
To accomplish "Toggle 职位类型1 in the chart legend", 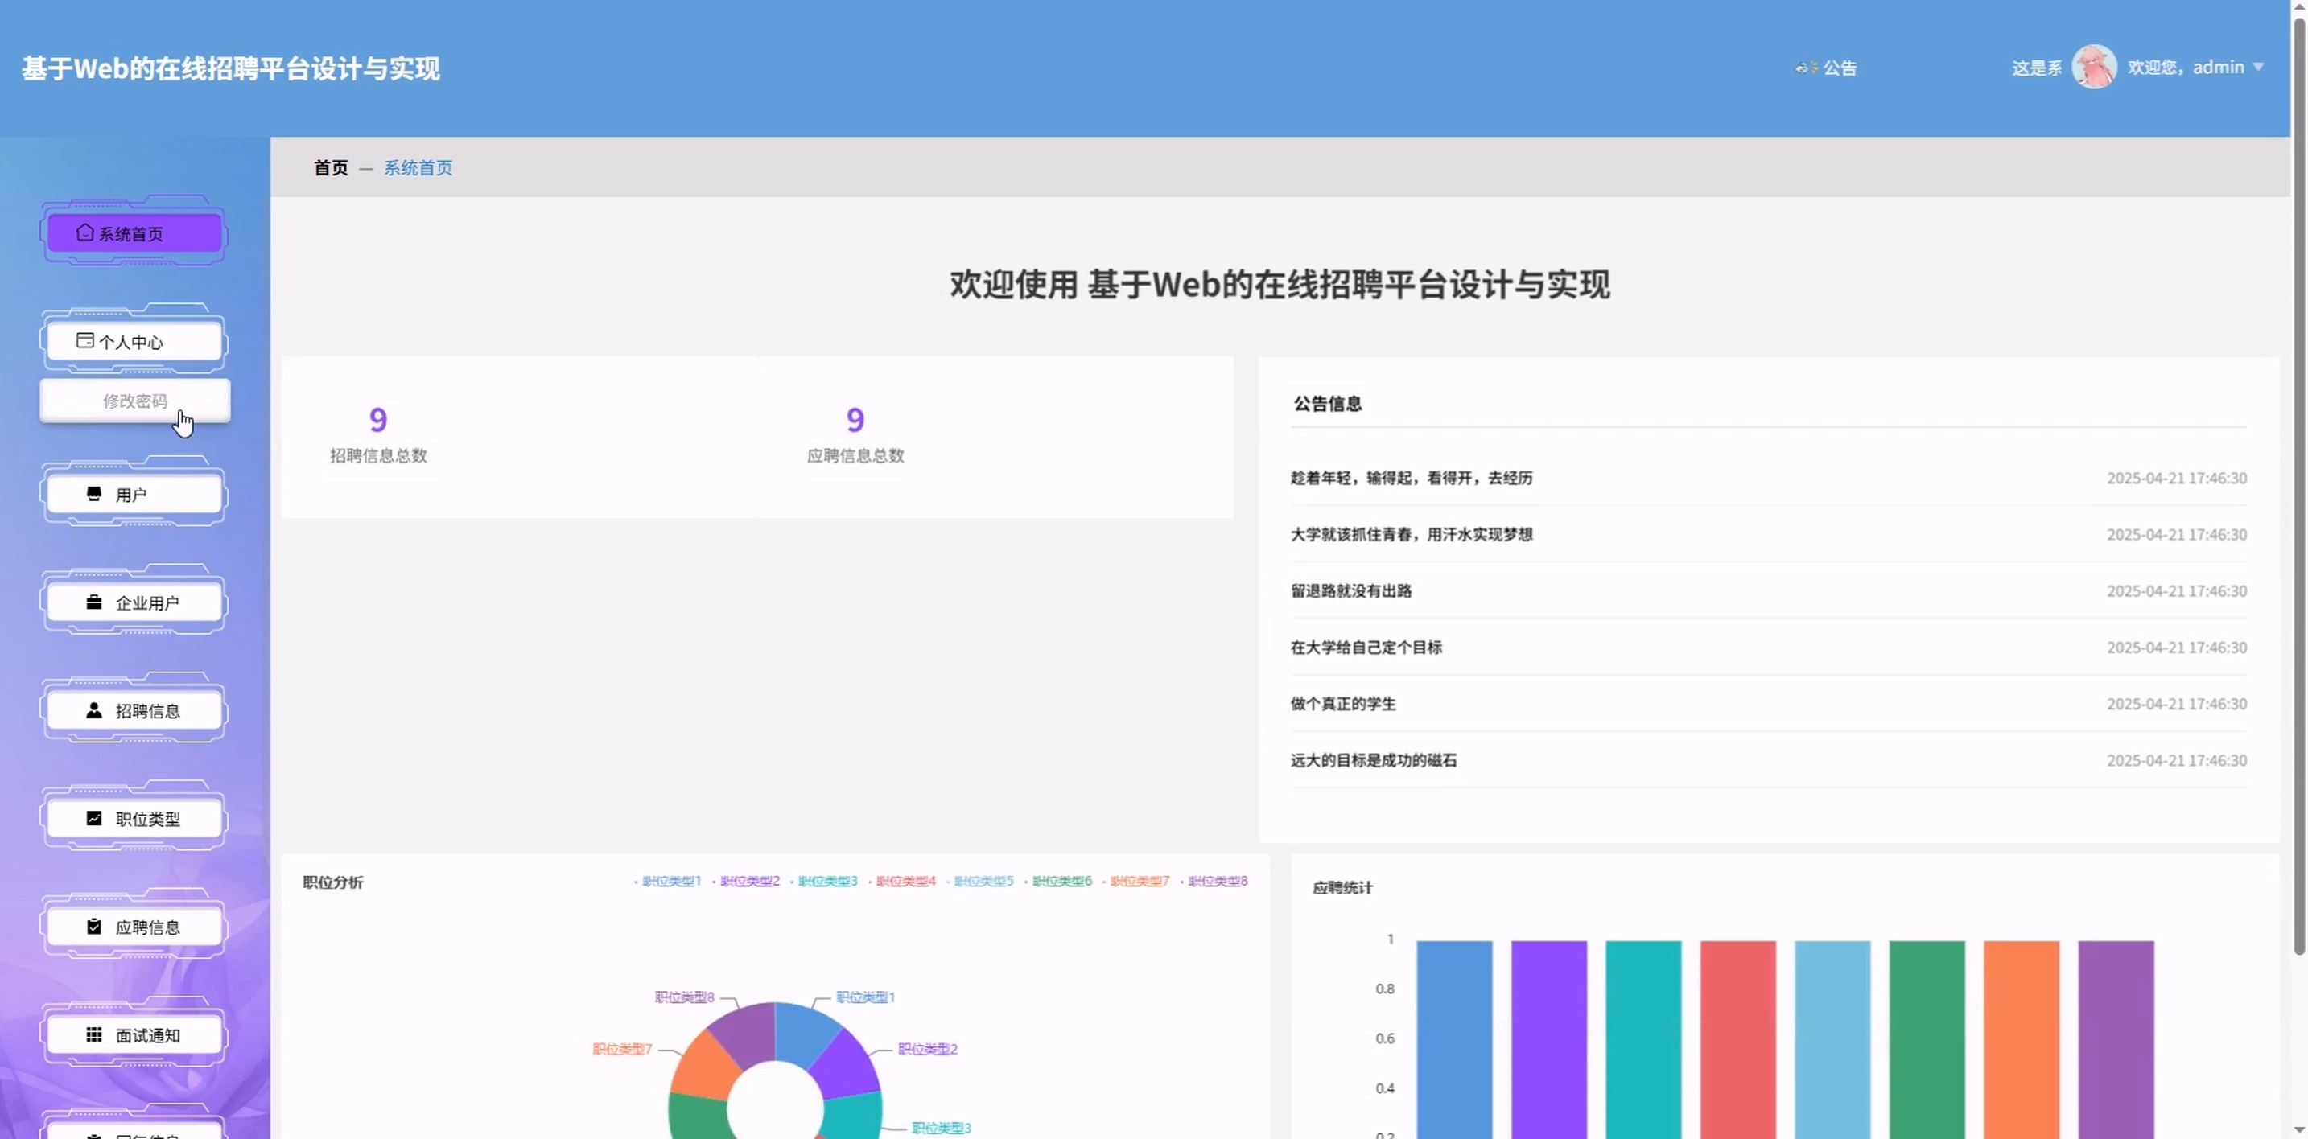I will [x=670, y=881].
